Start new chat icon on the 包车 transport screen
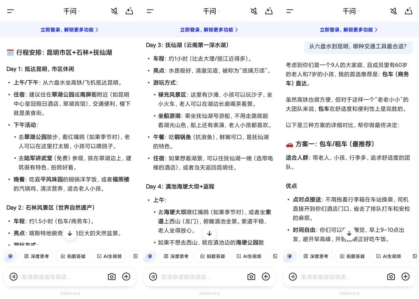The image size is (419, 299). [409, 11]
